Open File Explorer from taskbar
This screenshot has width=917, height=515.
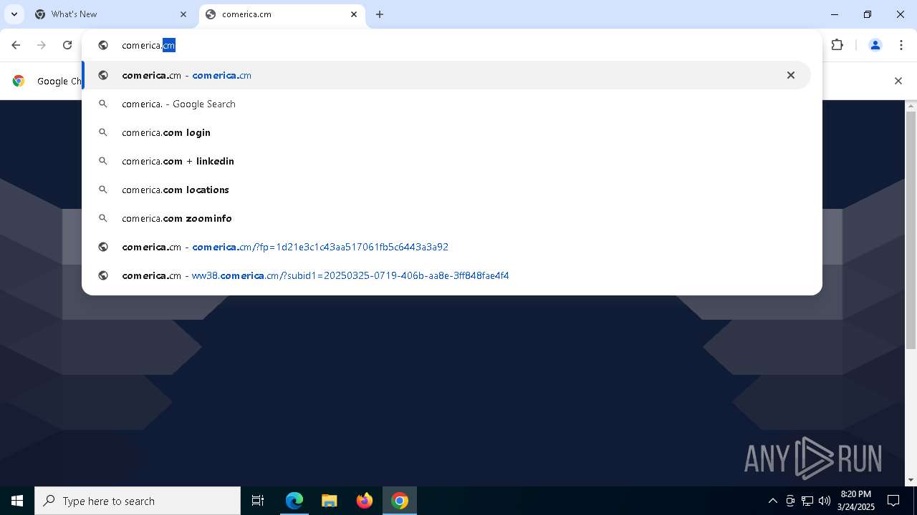(x=330, y=501)
